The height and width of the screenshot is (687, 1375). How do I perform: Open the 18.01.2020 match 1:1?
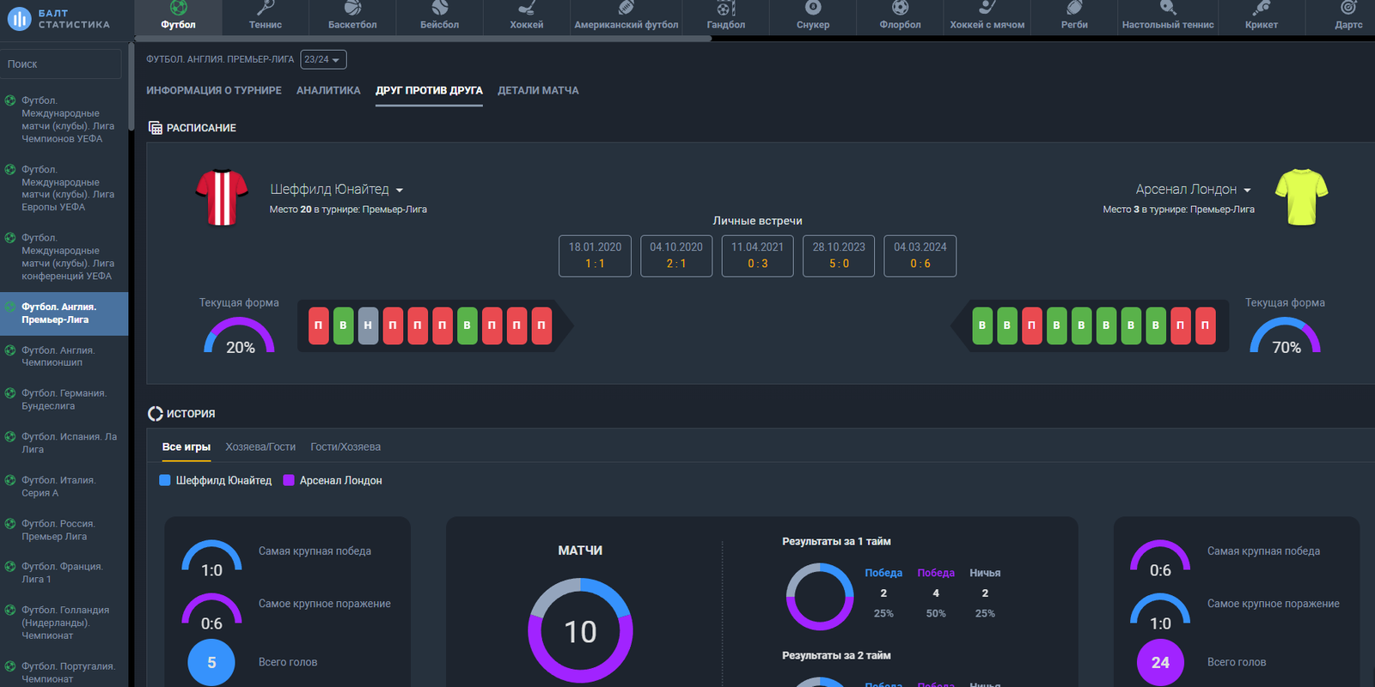[595, 256]
